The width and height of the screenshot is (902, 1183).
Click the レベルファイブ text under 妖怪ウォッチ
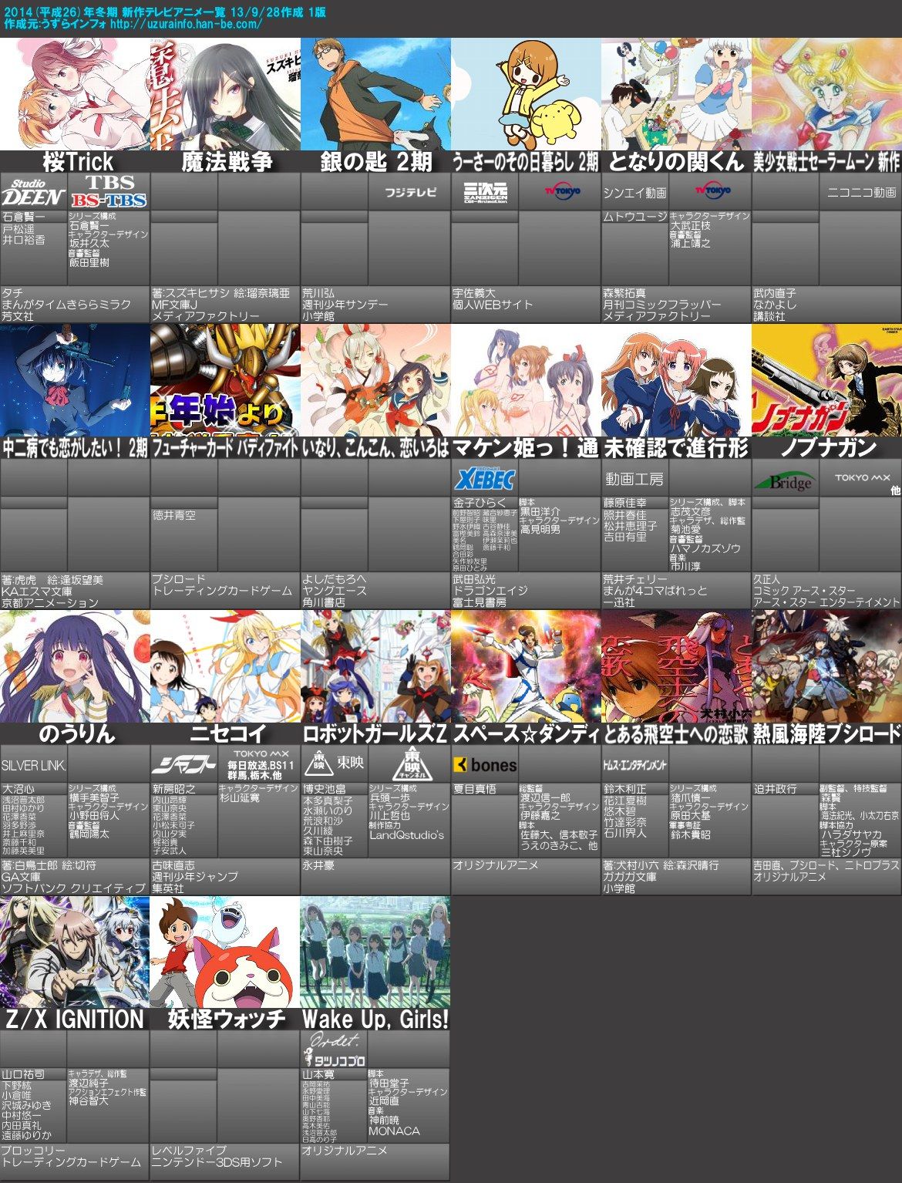[x=190, y=1151]
